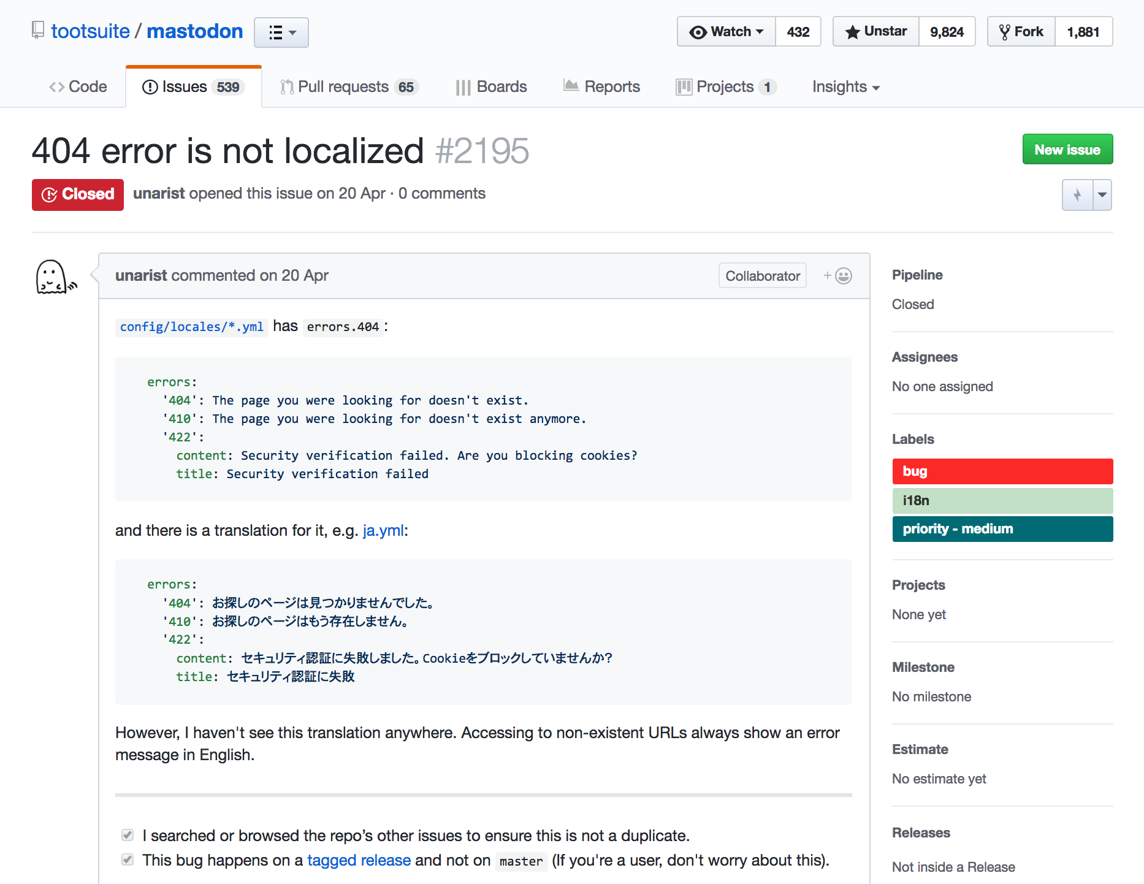Image resolution: width=1144 pixels, height=884 pixels.
Task: Click the Code tab angle-bracket icon
Action: point(57,87)
